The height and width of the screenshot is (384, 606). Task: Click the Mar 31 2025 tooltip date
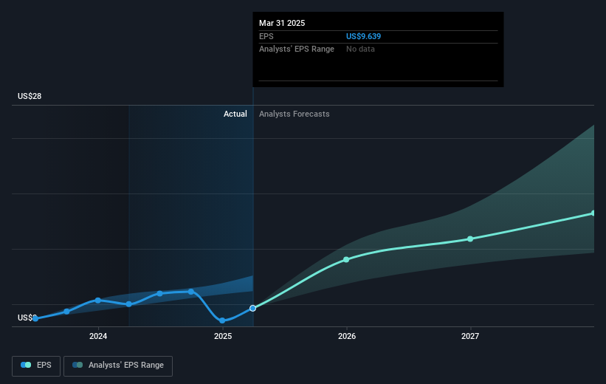coord(282,23)
